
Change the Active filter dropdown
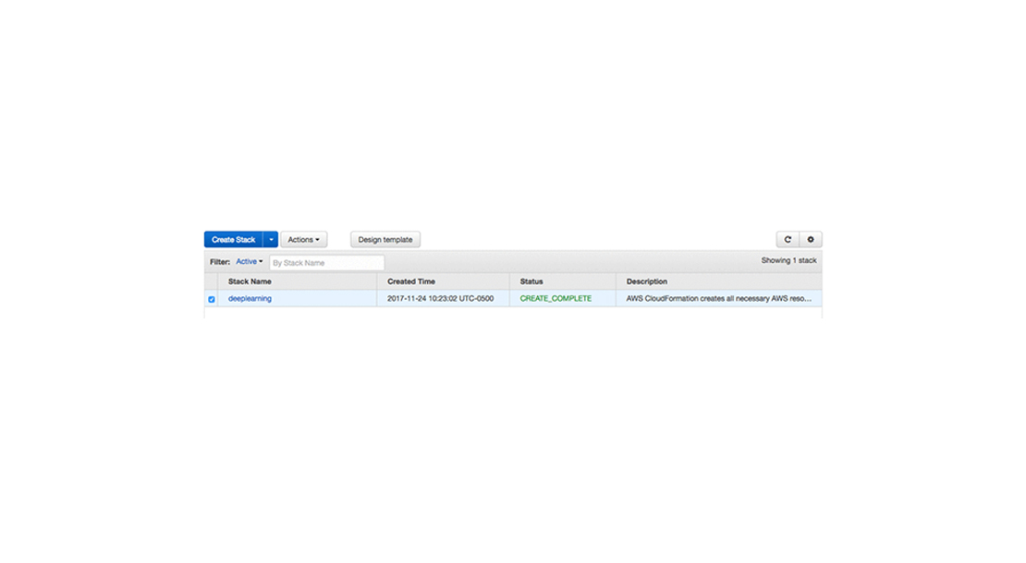pyautogui.click(x=249, y=262)
